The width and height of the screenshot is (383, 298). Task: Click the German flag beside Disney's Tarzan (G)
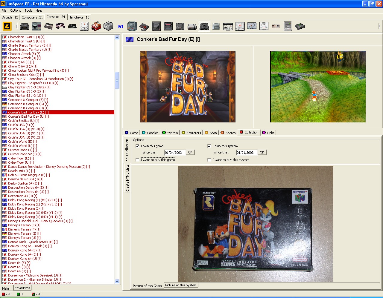pyautogui.click(x=4, y=234)
